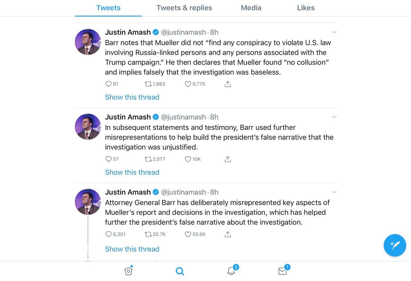Show this thread under the Attorney General tweet
The image size is (411, 281).
tap(132, 249)
